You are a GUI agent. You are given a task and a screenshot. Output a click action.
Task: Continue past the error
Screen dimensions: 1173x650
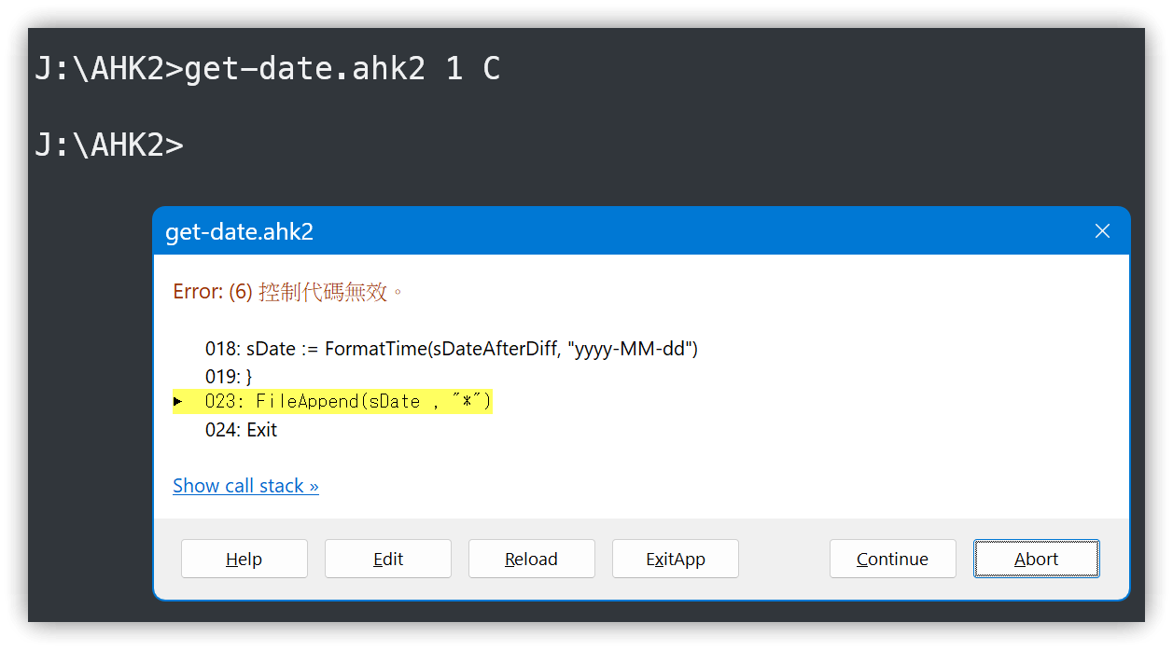tap(892, 559)
